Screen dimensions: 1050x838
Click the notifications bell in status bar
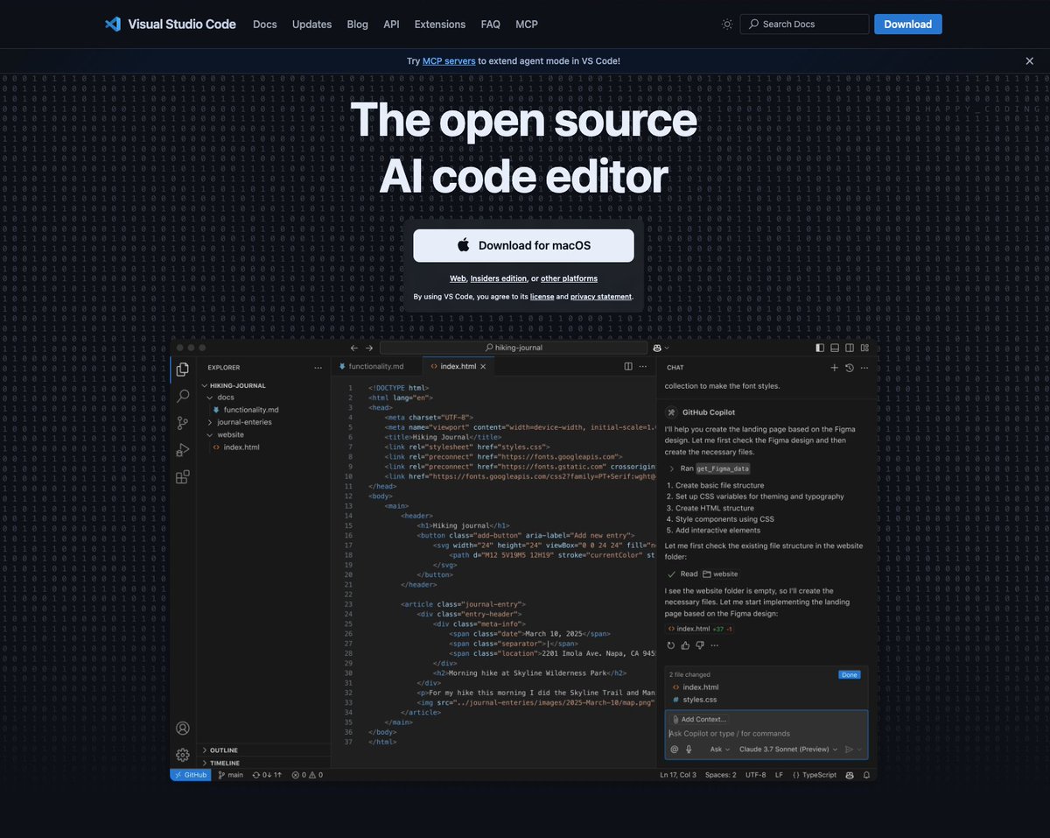(x=866, y=775)
